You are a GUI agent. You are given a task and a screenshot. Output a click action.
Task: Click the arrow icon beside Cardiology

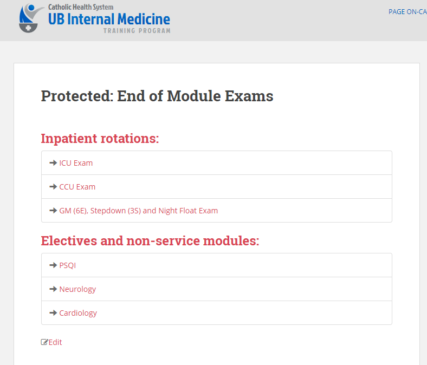click(53, 312)
